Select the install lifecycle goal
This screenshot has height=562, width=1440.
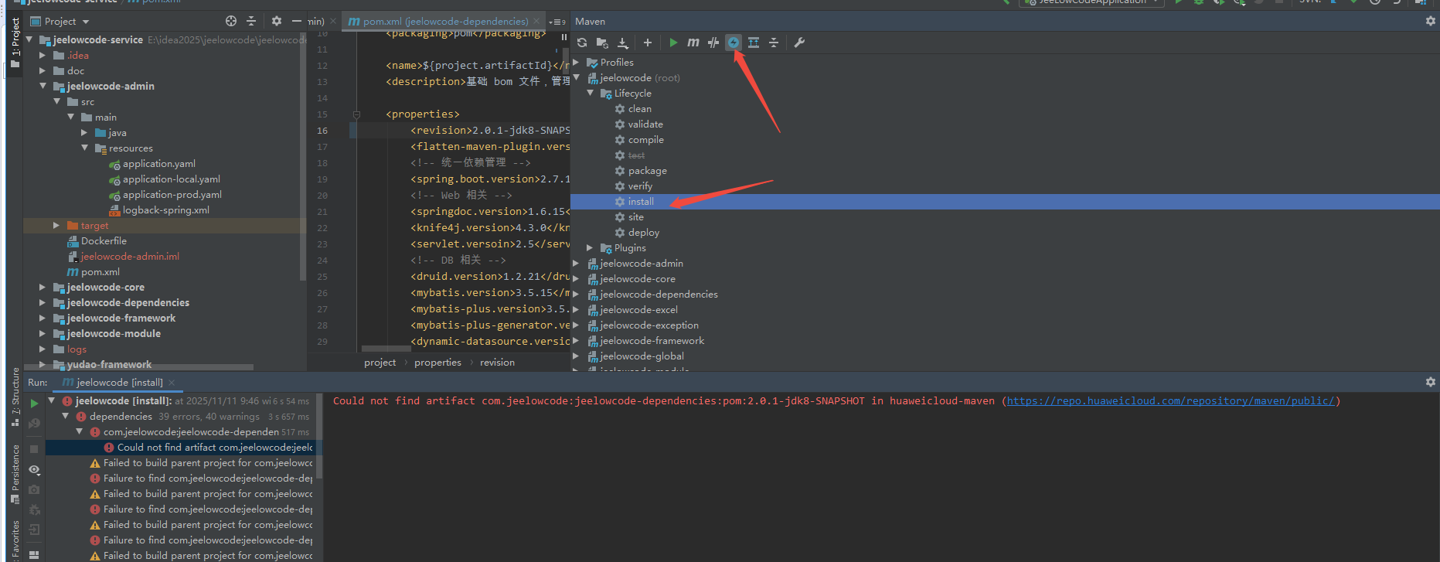pos(641,202)
